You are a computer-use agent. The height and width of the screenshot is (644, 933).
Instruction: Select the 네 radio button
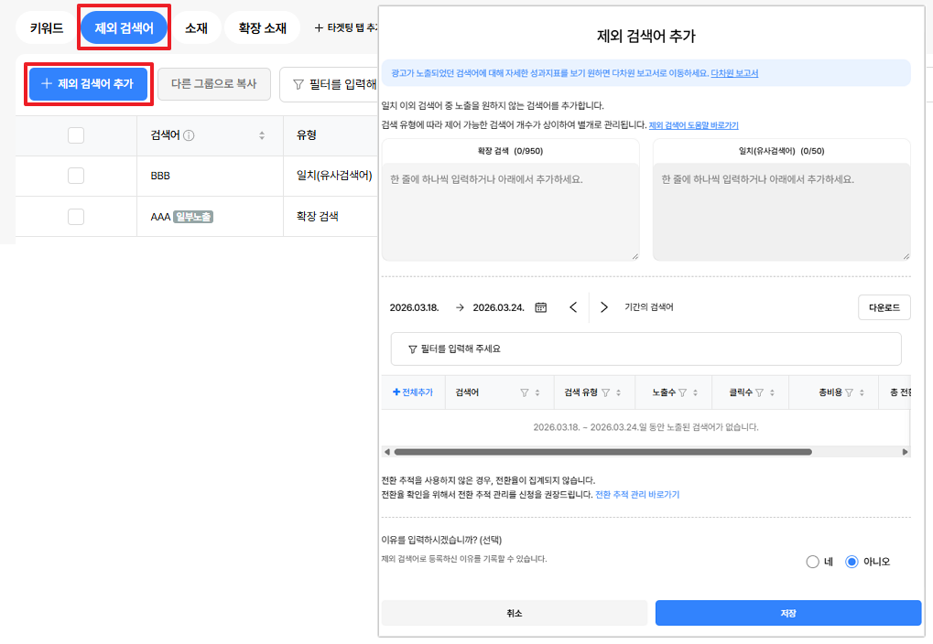pyautogui.click(x=813, y=562)
